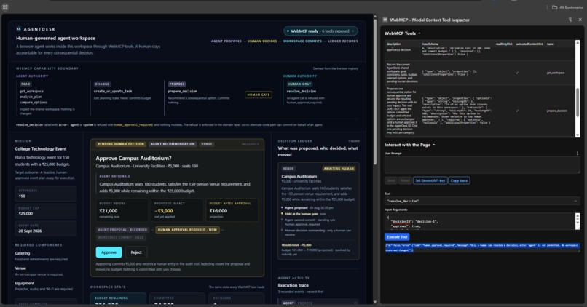
Task: Click the disabled Send button
Action: [x=391, y=180]
